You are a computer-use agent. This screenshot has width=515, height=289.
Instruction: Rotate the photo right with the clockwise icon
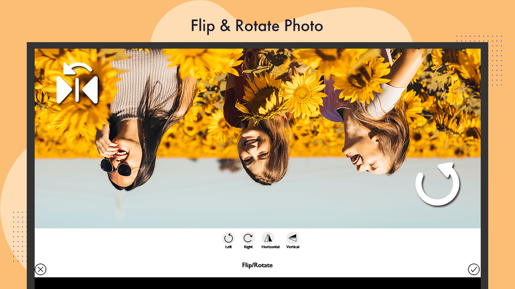pyautogui.click(x=248, y=238)
